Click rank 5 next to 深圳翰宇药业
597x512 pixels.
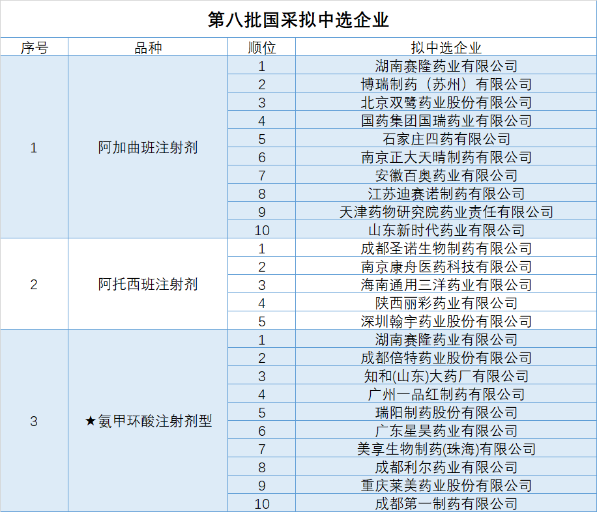coord(261,321)
